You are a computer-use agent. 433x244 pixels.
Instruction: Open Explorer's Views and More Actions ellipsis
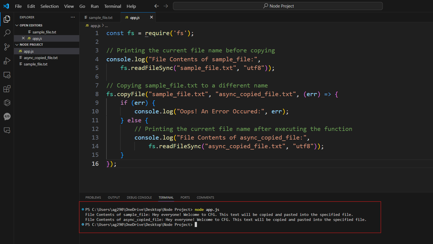coord(73,17)
